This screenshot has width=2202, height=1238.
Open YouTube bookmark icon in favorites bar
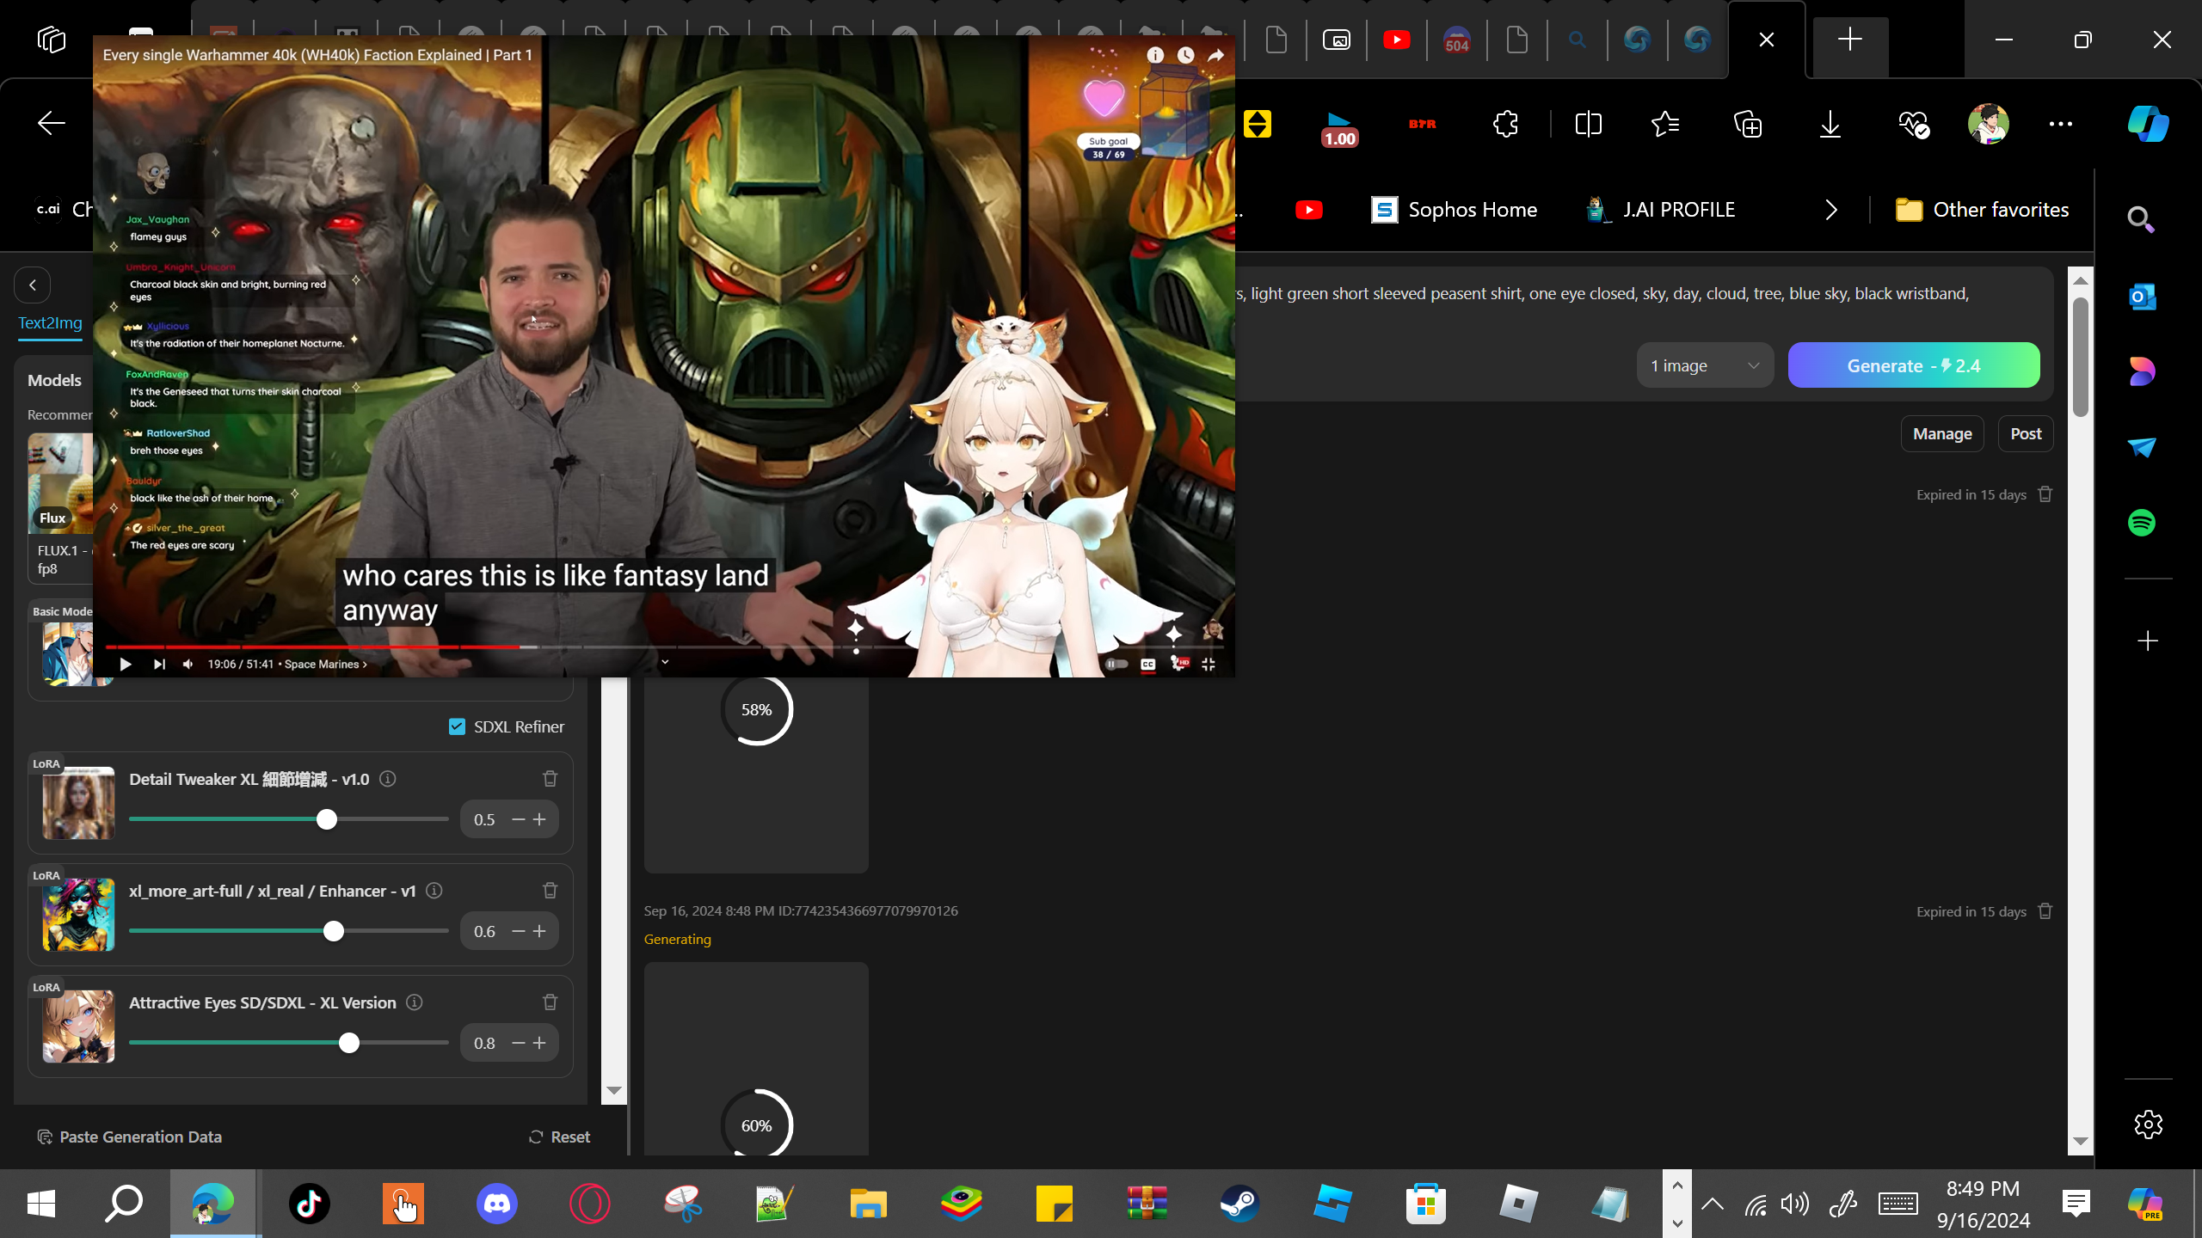pos(1309,210)
